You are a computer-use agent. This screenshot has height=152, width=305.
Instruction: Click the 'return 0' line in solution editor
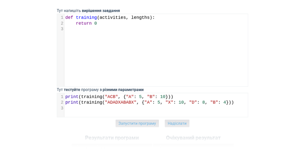[x=86, y=24]
